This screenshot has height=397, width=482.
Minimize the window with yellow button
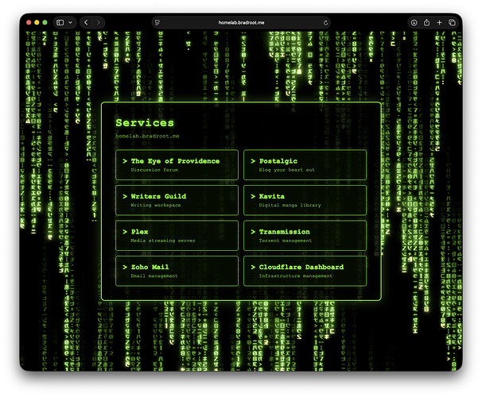[37, 22]
